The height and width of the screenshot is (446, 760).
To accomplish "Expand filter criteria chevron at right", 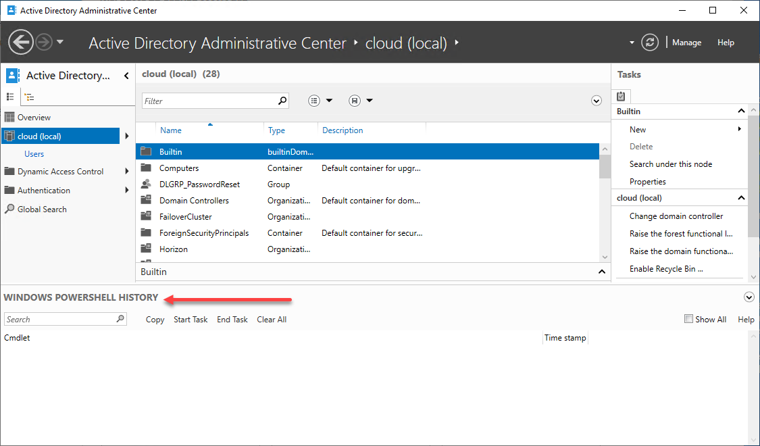I will [596, 100].
